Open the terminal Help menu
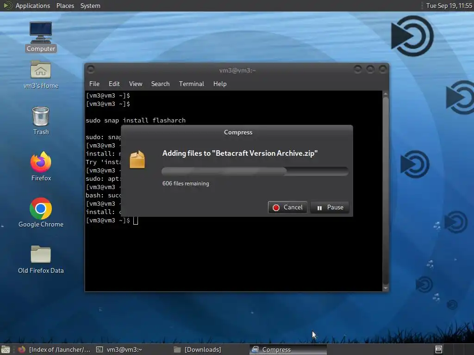Screen dimensions: 474x355 (x=220, y=84)
